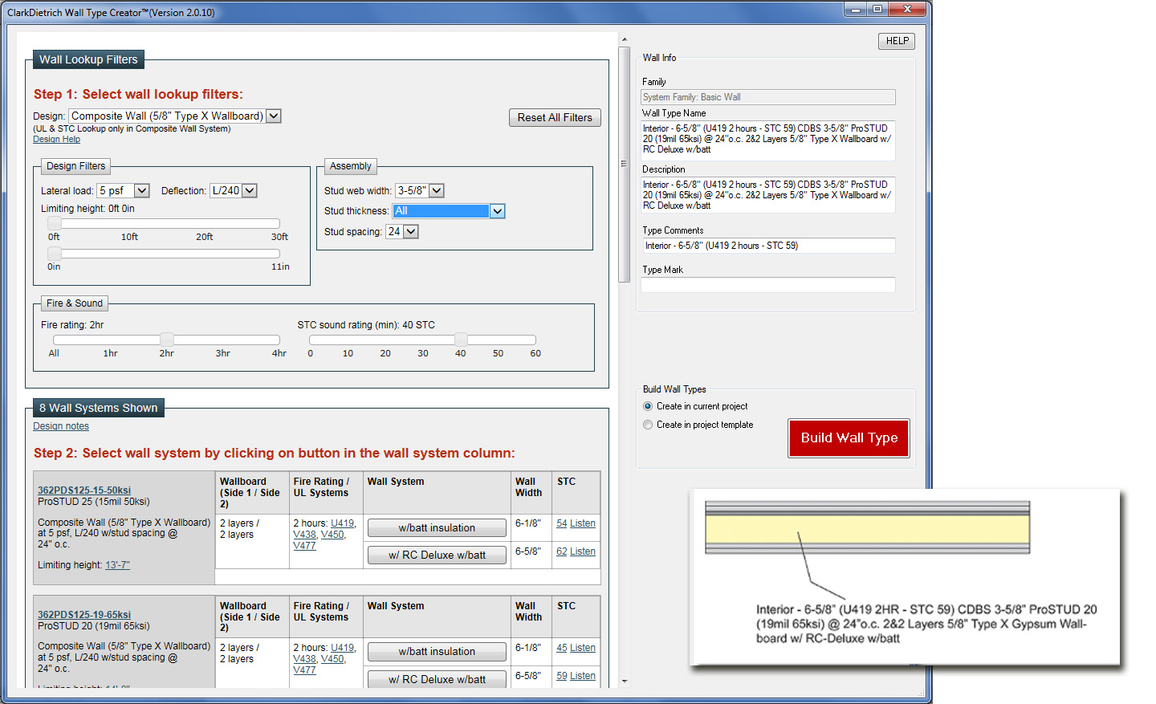This screenshot has width=1156, height=704.
Task: Click into the Description text box
Action: (x=768, y=195)
